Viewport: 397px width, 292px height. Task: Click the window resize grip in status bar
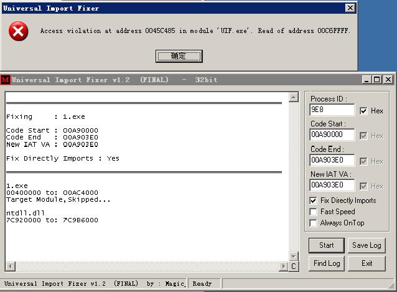pyautogui.click(x=392, y=285)
